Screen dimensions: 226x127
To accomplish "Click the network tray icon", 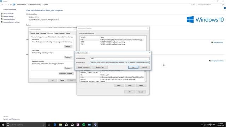I will point(205,125).
